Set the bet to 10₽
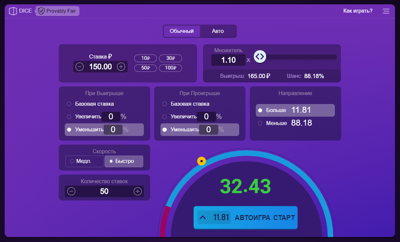The height and width of the screenshot is (242, 400). click(145, 58)
